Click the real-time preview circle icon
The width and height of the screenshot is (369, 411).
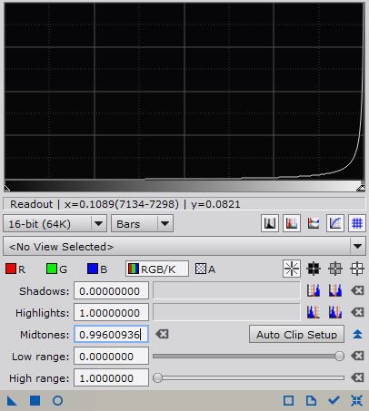point(57,401)
